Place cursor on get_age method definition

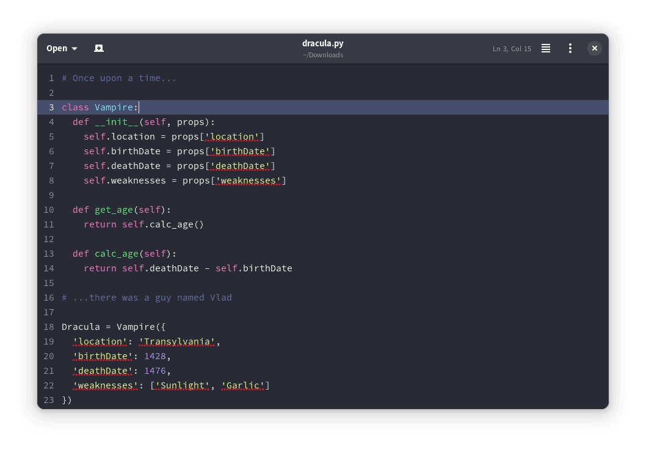pyautogui.click(x=114, y=209)
